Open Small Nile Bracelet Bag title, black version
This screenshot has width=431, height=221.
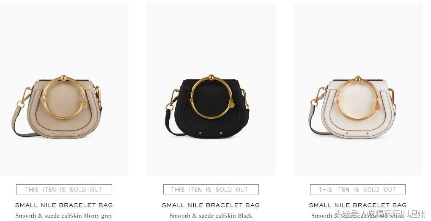211,205
